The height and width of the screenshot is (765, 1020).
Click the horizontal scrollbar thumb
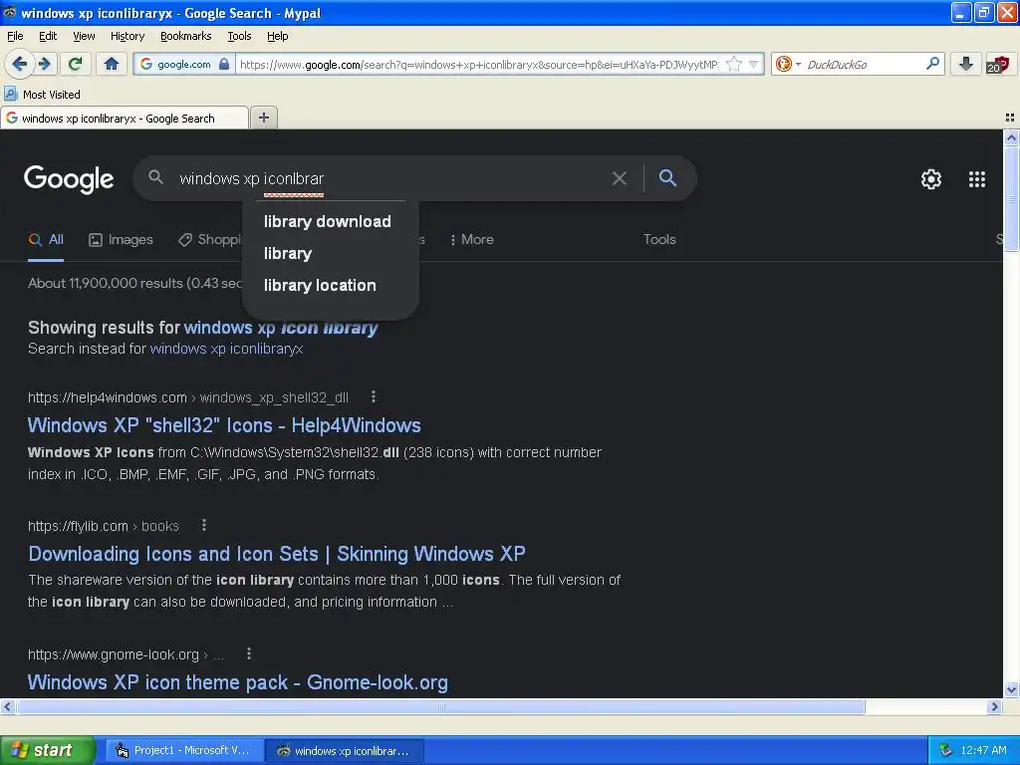441,706
